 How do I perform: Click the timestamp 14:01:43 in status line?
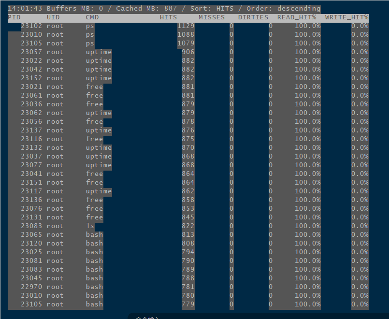click(25, 8)
